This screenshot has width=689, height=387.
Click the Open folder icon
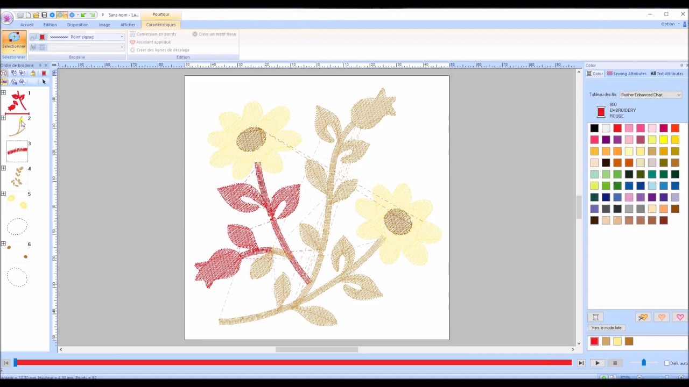click(x=36, y=15)
